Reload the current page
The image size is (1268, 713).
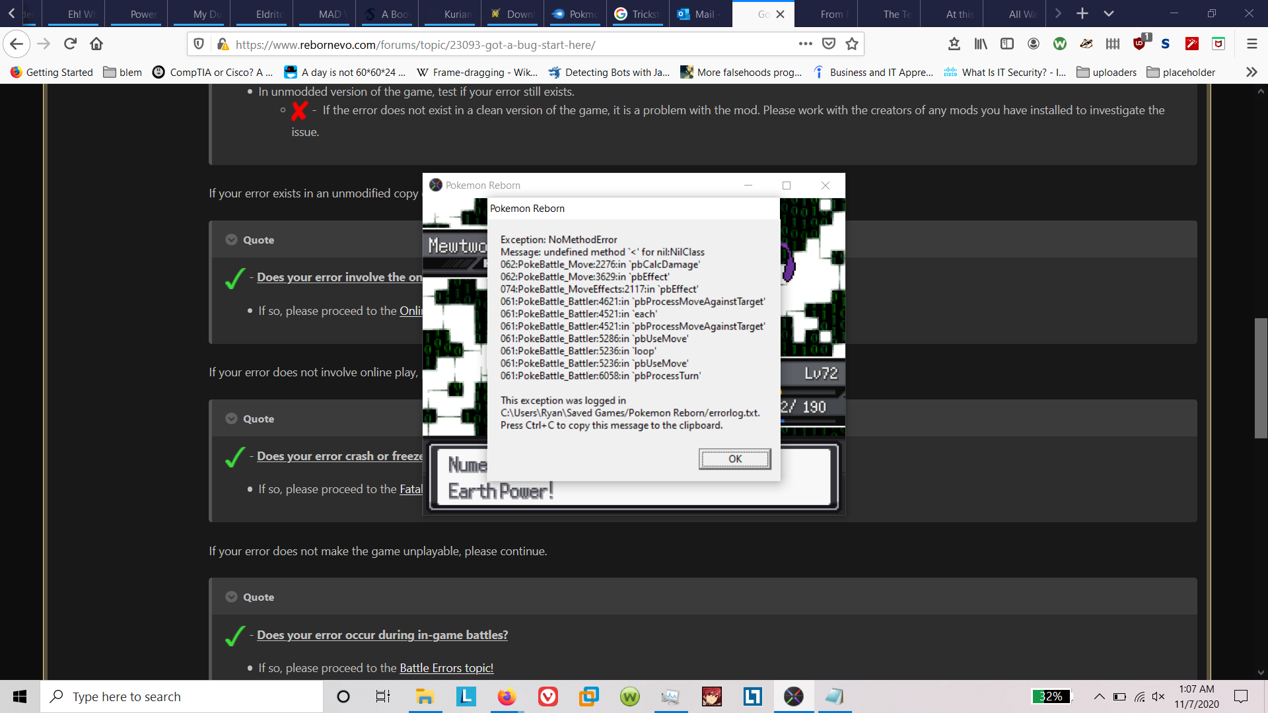click(70, 44)
